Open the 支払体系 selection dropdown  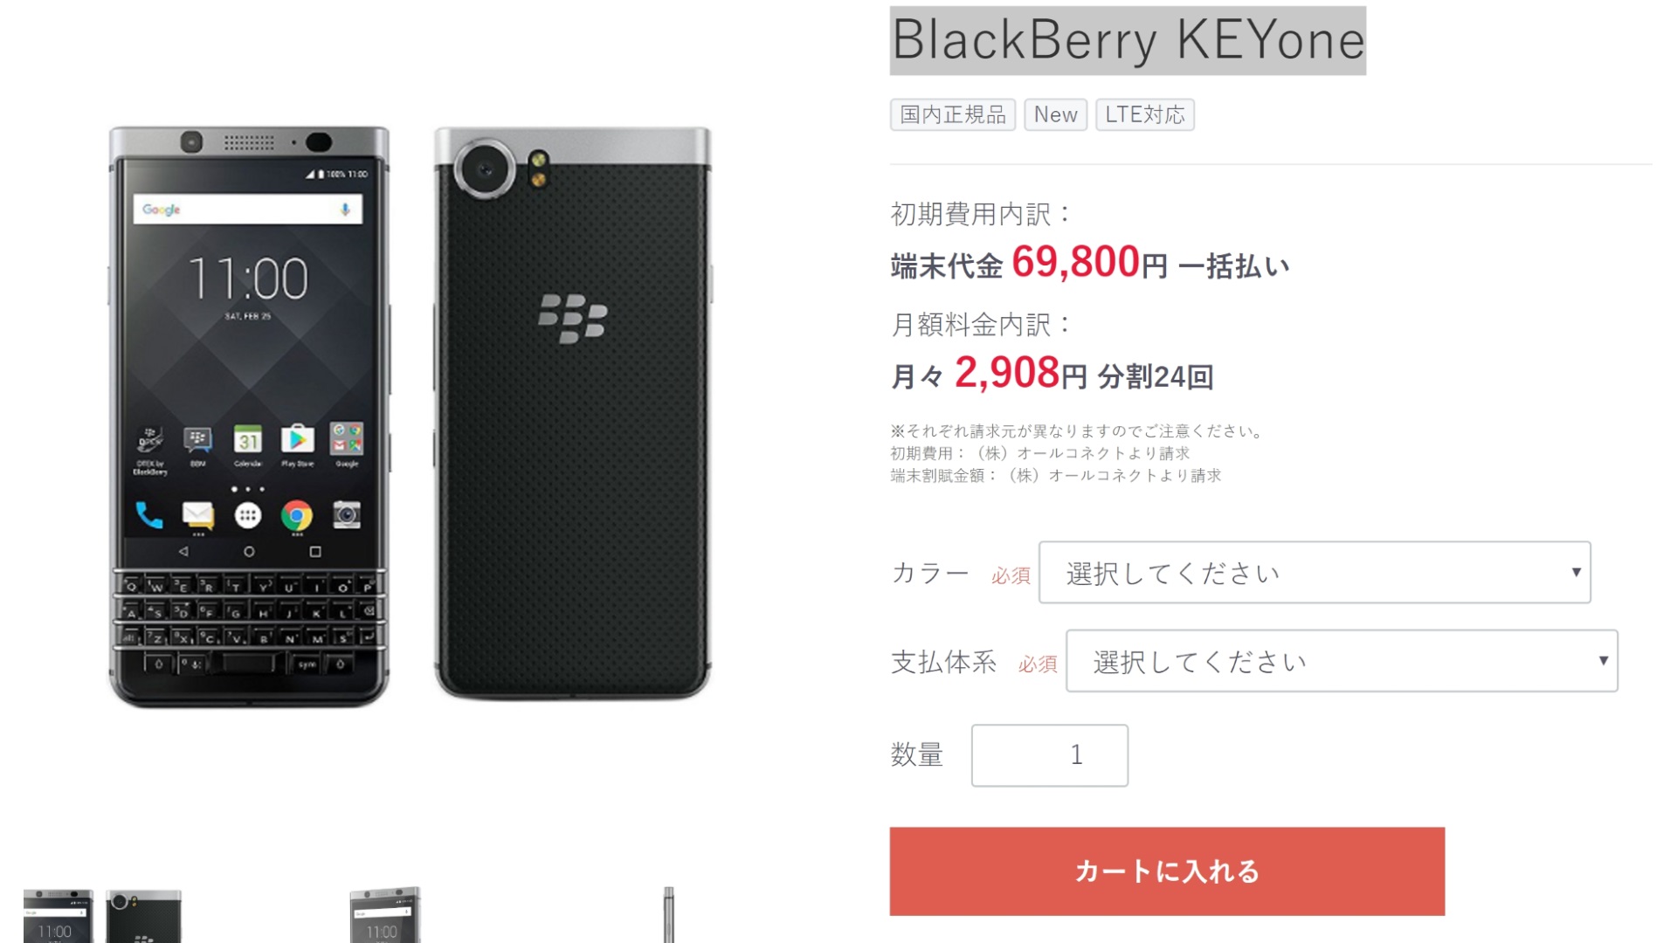[1342, 661]
